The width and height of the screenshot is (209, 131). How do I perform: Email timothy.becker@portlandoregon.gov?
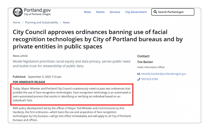164,74
